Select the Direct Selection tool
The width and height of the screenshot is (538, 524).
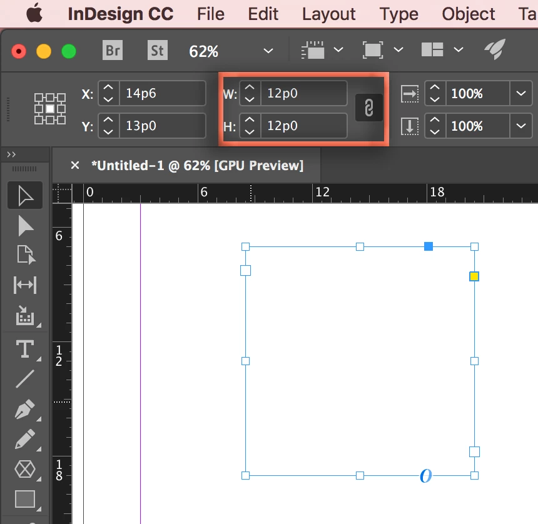(25, 226)
